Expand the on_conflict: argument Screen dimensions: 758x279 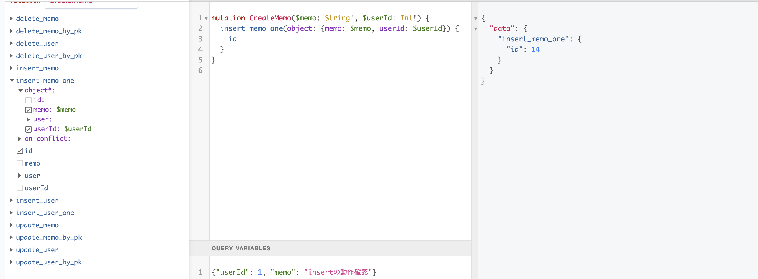[20, 139]
